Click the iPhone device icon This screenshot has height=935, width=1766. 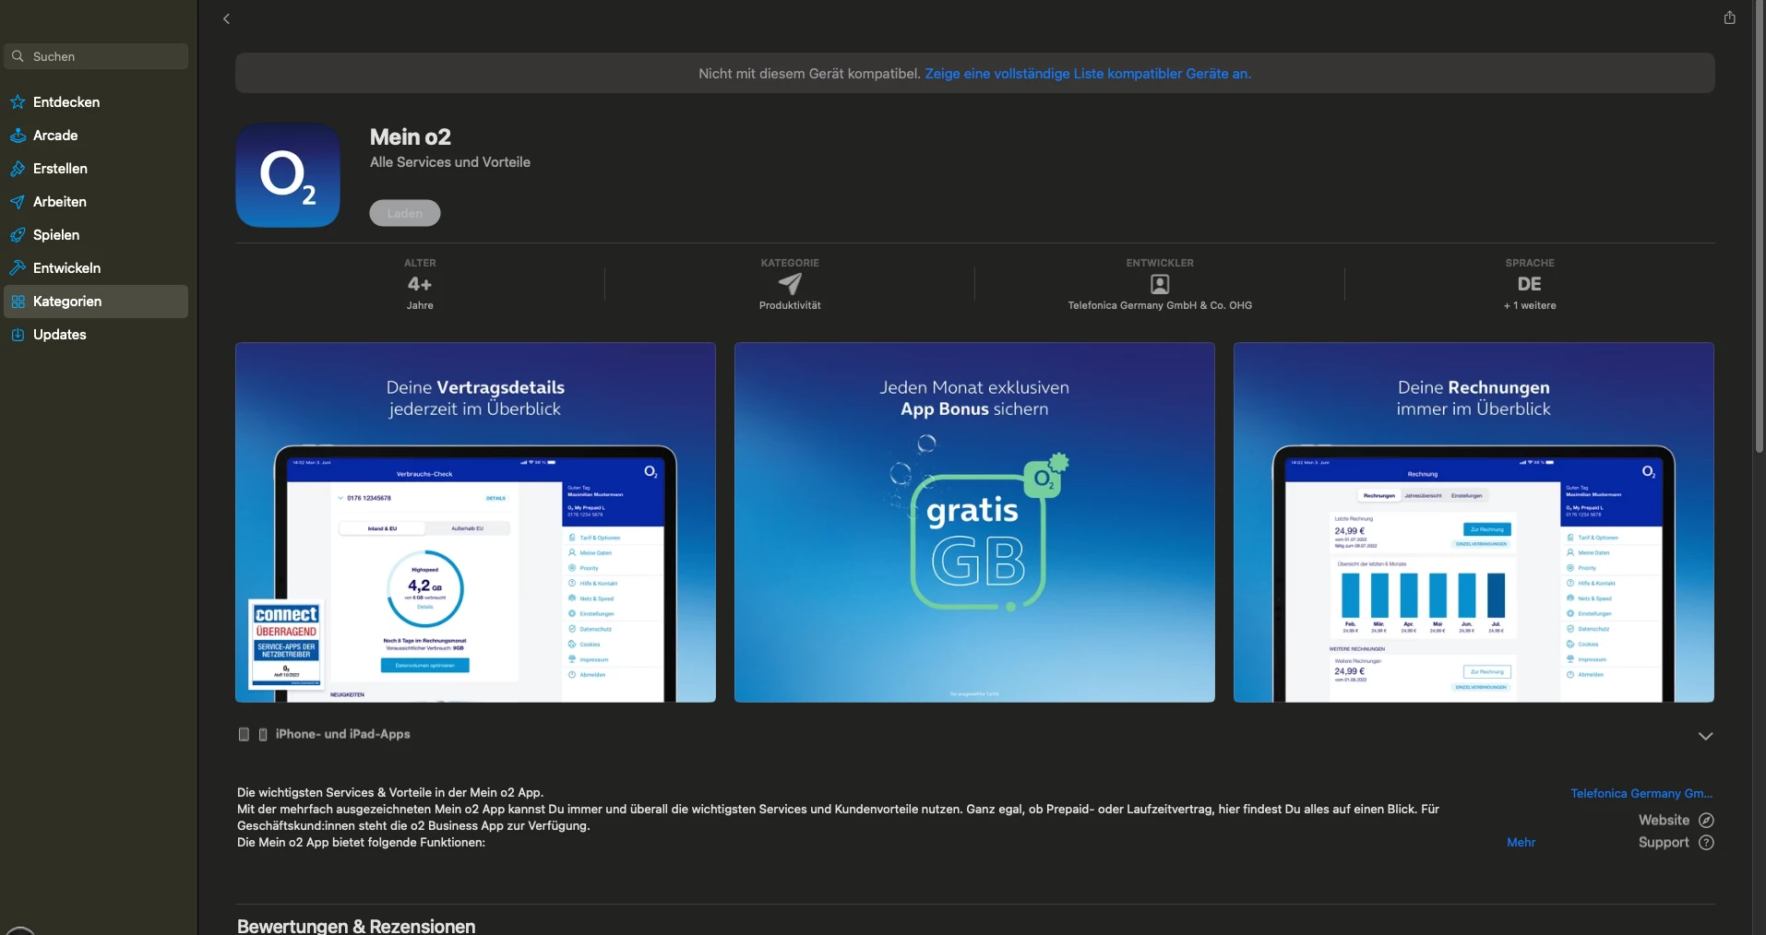coord(263,735)
